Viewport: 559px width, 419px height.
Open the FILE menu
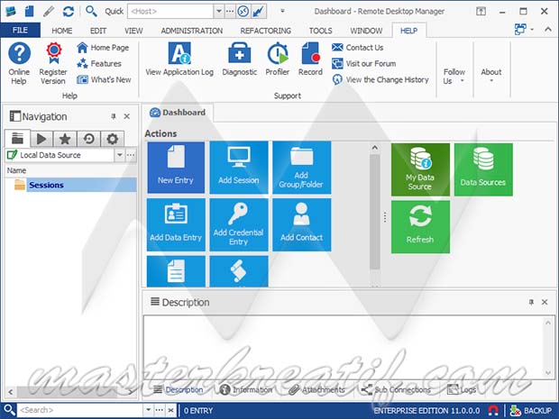[21, 31]
